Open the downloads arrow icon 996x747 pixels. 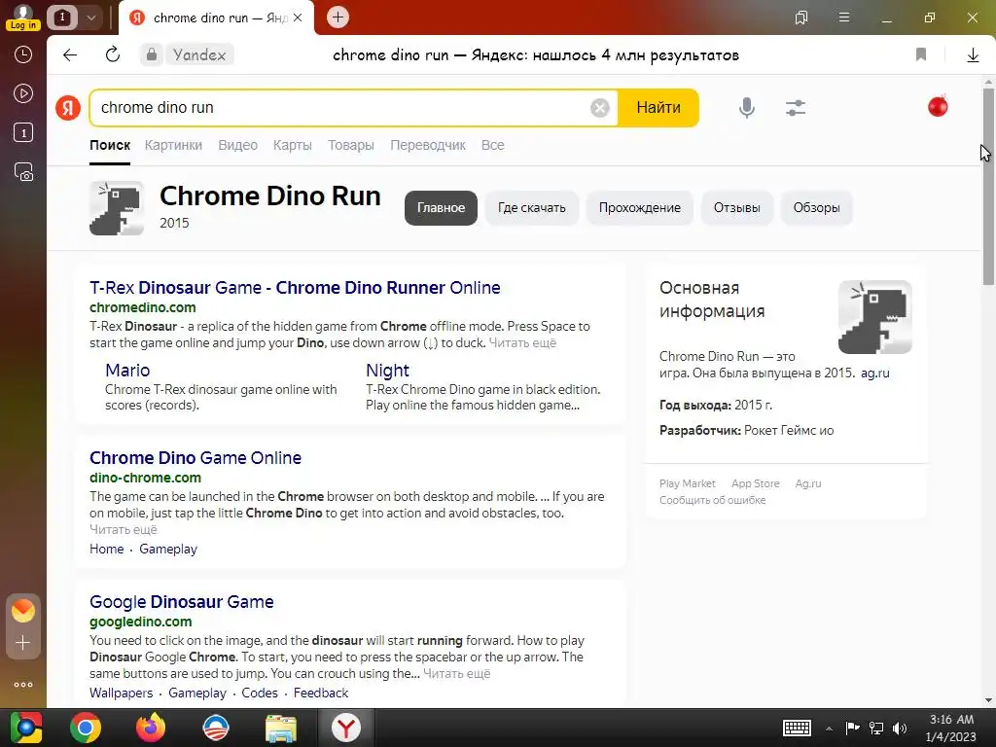click(x=973, y=55)
